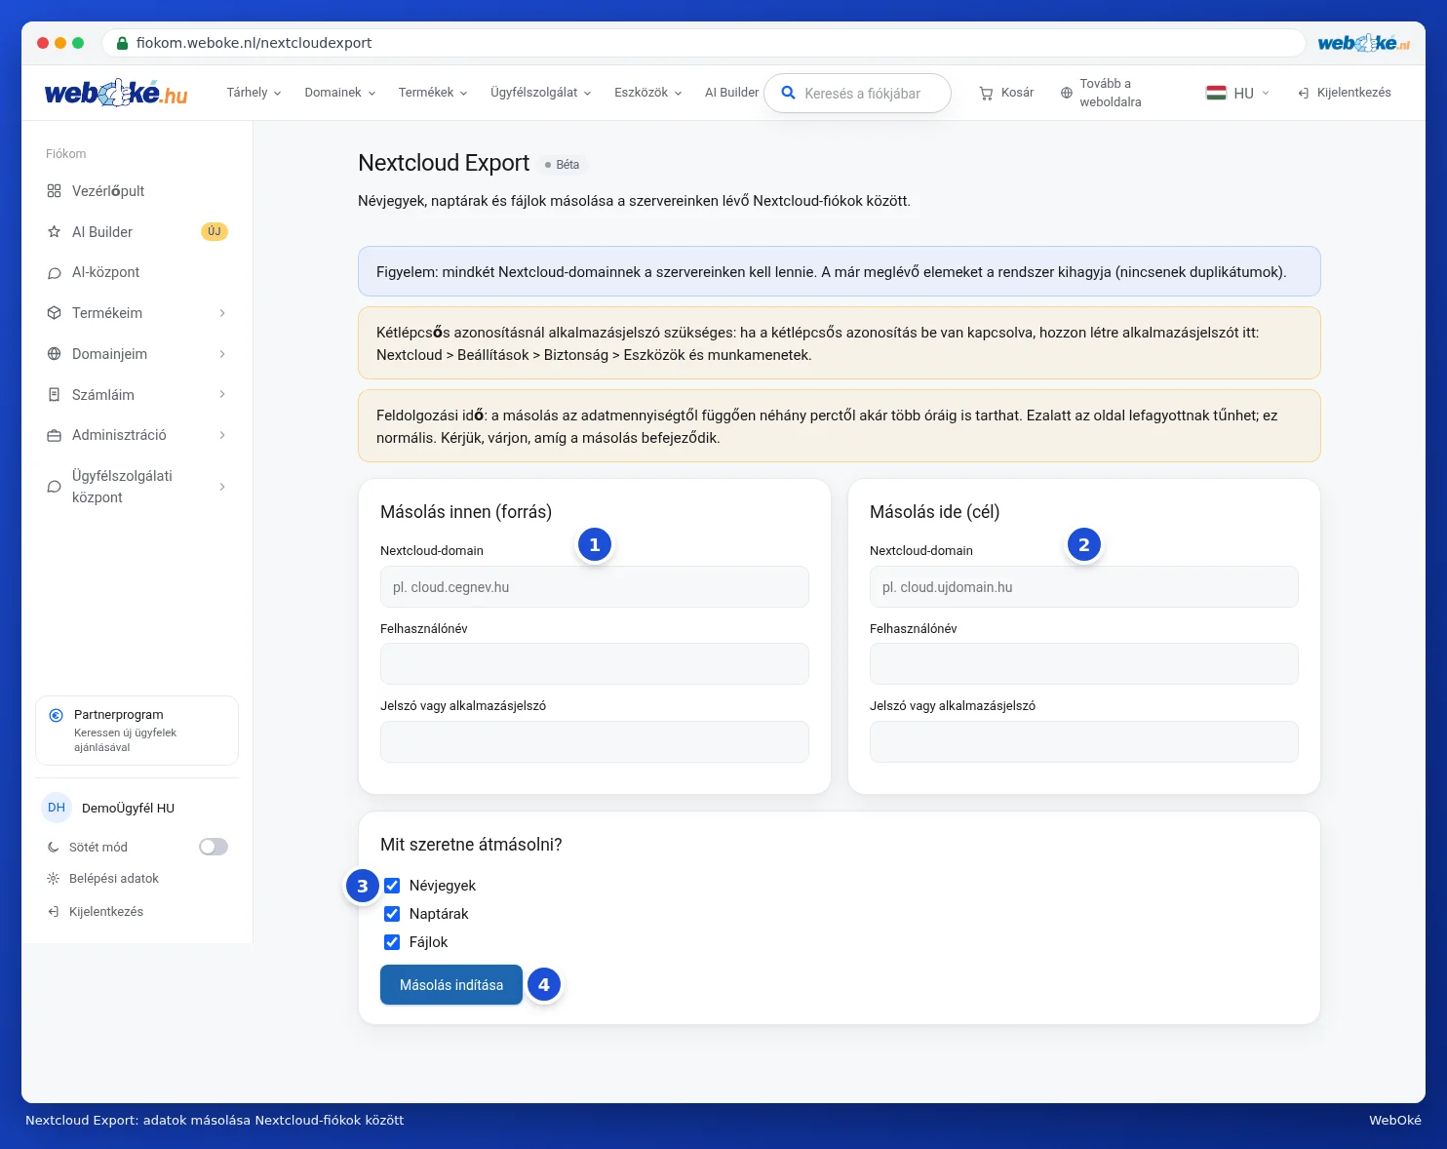Click the target Jelszó vagy alkalmazásjelszó field

click(1084, 742)
